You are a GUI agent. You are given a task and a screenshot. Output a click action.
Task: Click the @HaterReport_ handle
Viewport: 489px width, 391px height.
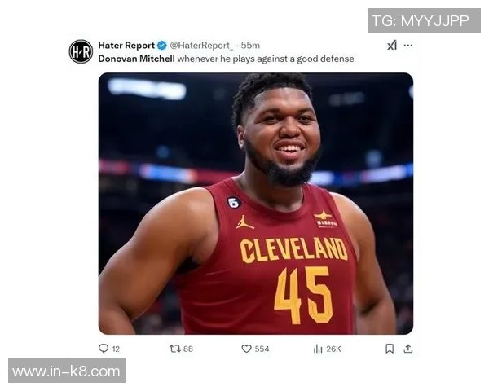[x=201, y=46]
